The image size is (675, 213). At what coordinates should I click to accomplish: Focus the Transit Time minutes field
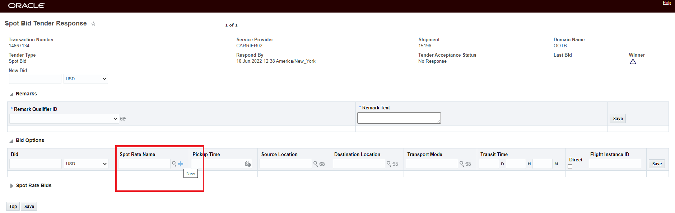coord(543,164)
